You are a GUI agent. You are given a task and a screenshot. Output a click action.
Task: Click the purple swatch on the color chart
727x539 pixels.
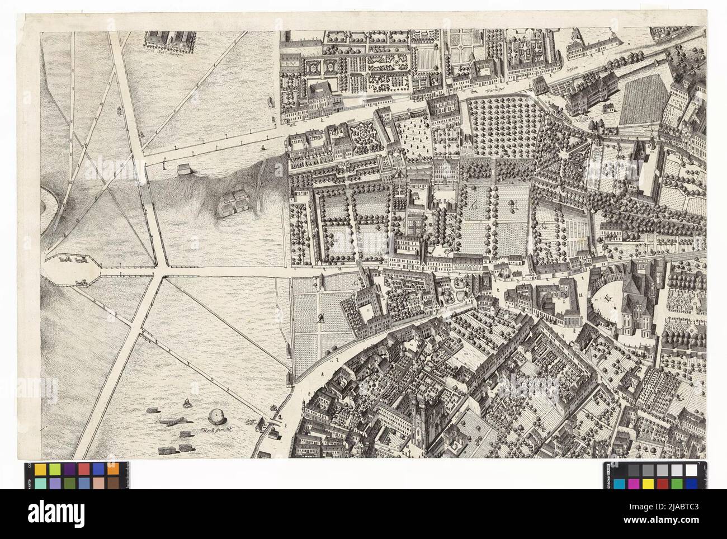click(x=70, y=469)
